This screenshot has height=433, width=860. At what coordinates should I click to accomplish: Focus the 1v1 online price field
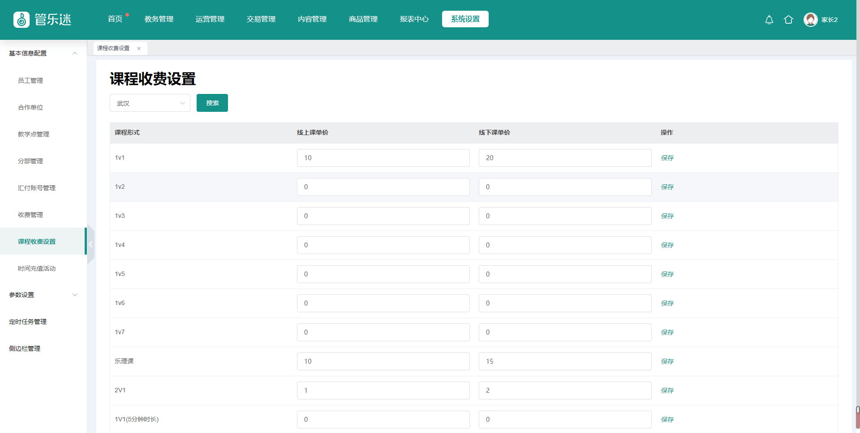point(383,158)
